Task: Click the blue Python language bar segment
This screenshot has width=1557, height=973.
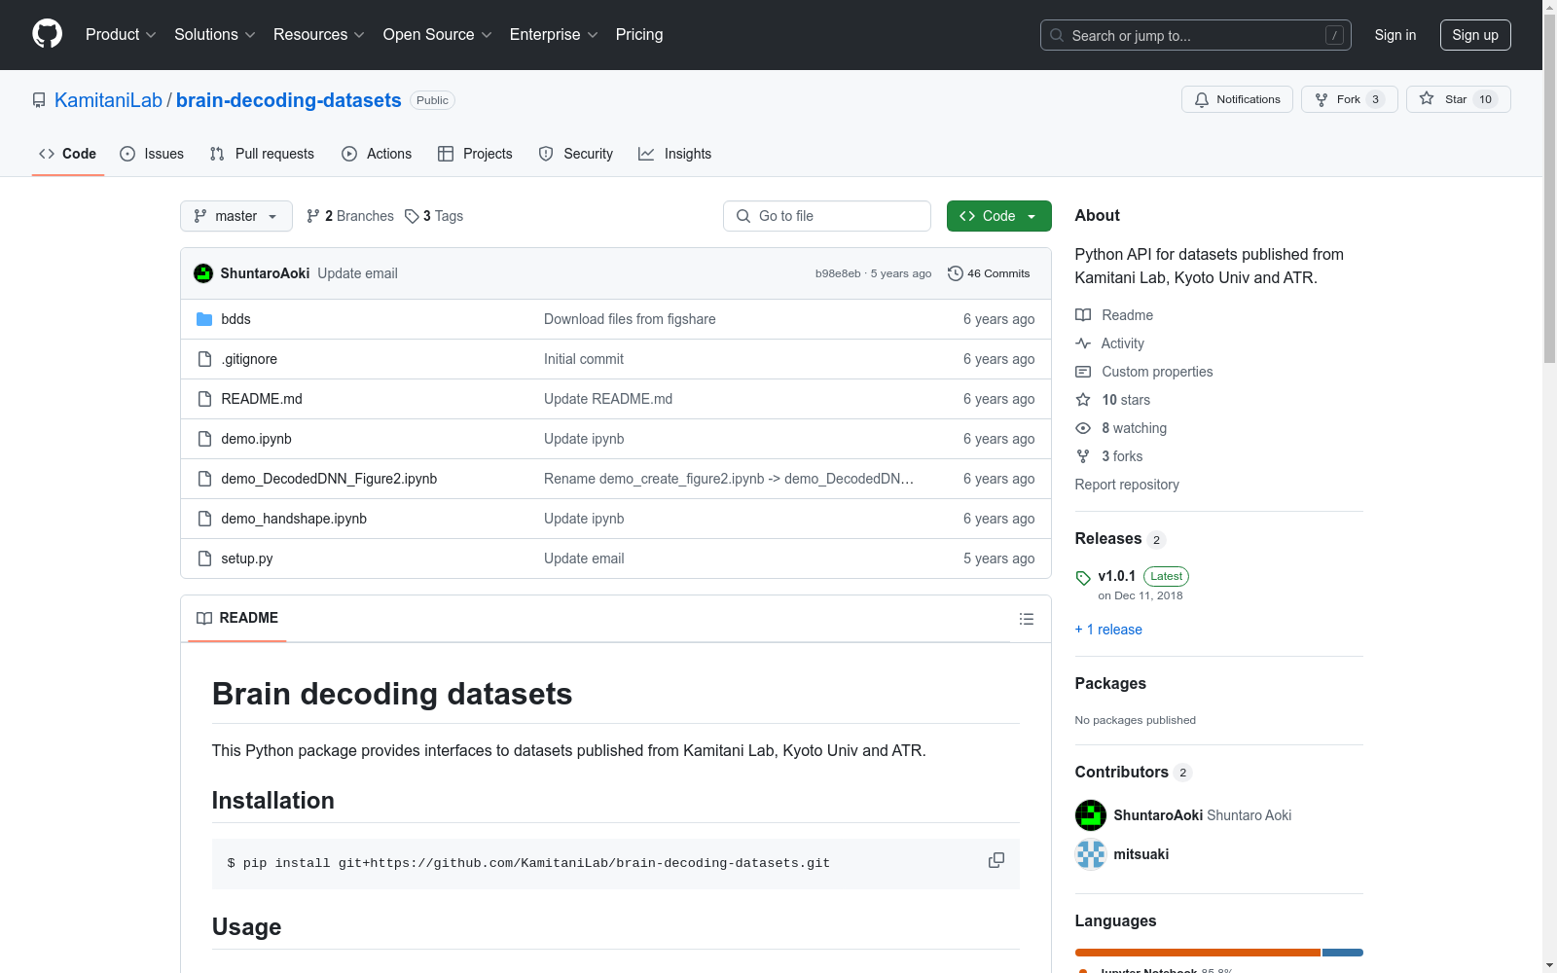Action: [1343, 953]
